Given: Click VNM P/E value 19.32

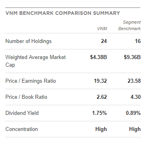Looking at the screenshot, I should pyautogui.click(x=100, y=81).
